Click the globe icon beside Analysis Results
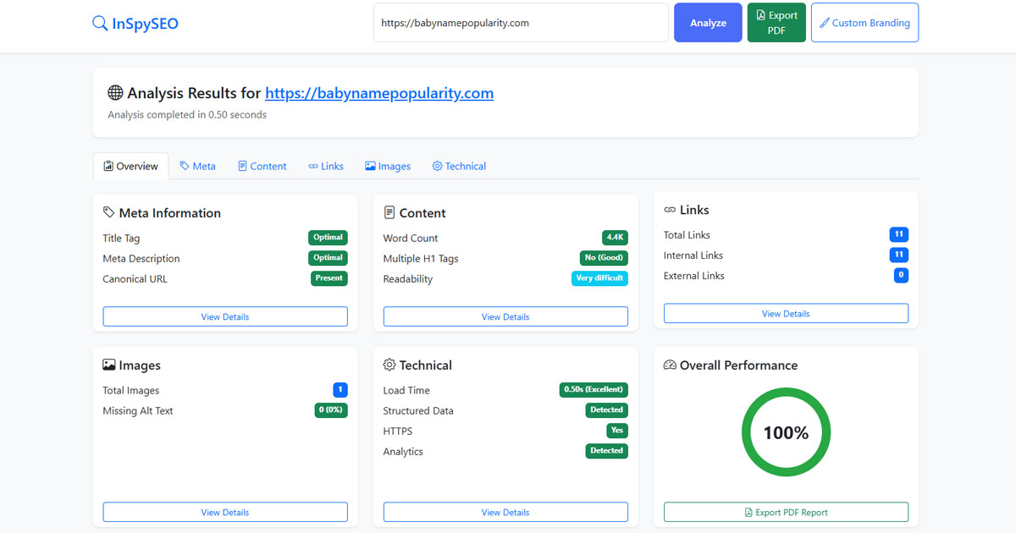The width and height of the screenshot is (1016, 533). point(116,93)
